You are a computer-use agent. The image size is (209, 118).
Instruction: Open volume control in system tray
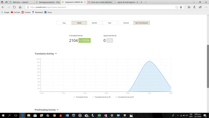pos(187,115)
